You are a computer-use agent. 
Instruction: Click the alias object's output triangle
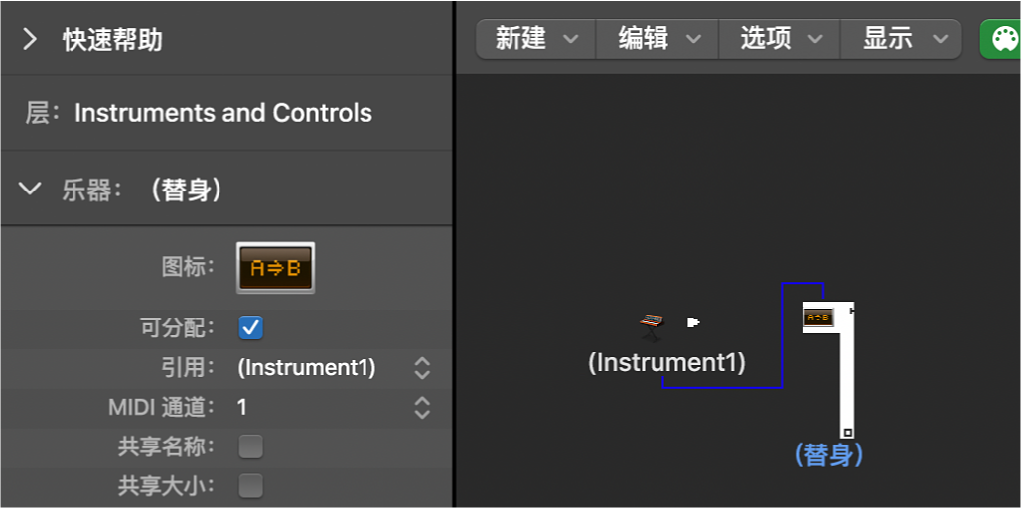point(852,311)
